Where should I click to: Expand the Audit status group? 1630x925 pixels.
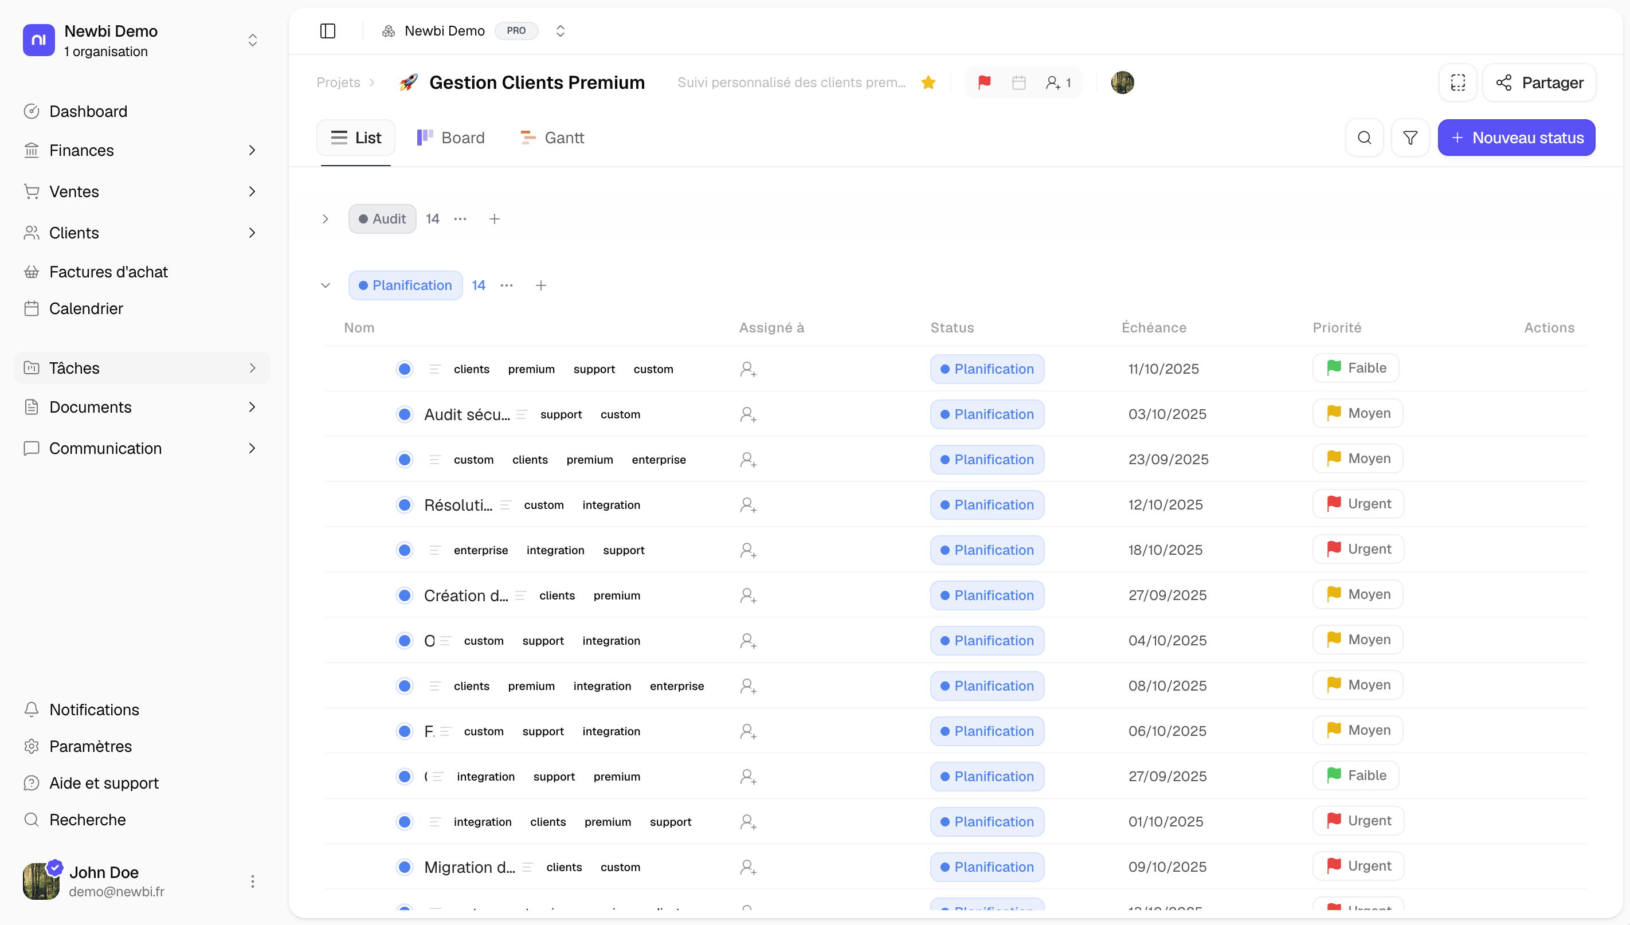325,219
